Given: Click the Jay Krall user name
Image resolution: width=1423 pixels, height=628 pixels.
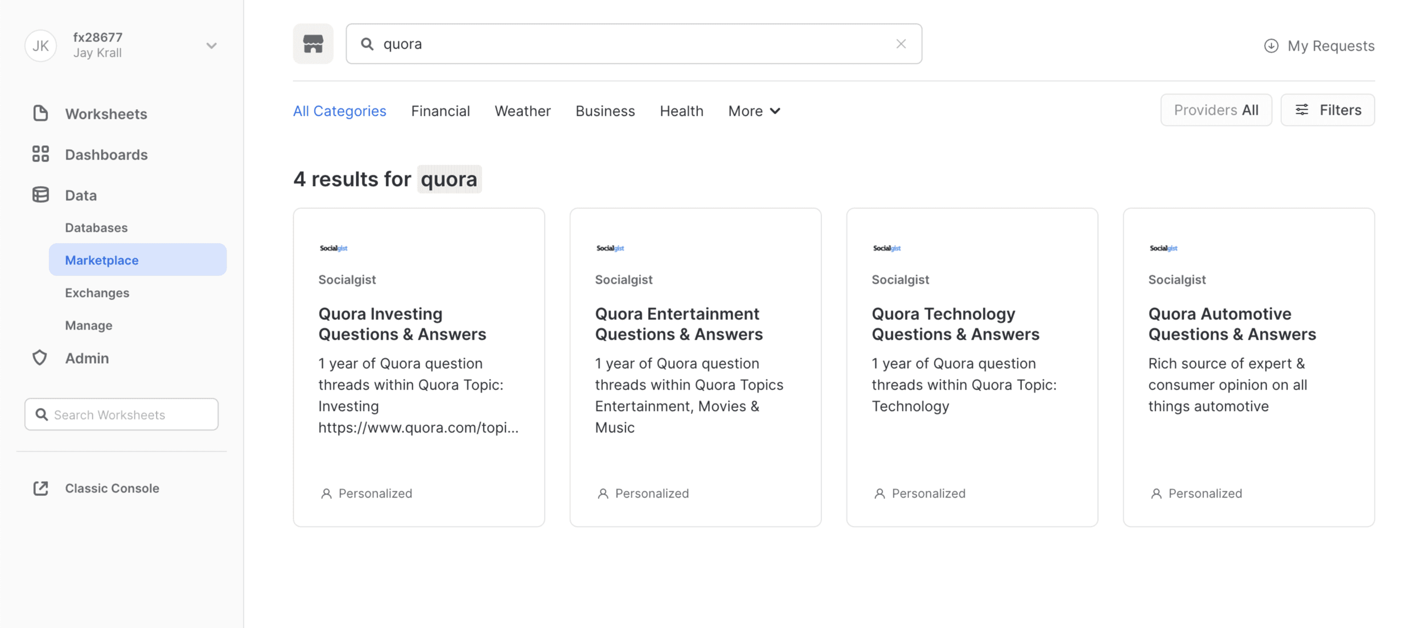Looking at the screenshot, I should pyautogui.click(x=97, y=53).
